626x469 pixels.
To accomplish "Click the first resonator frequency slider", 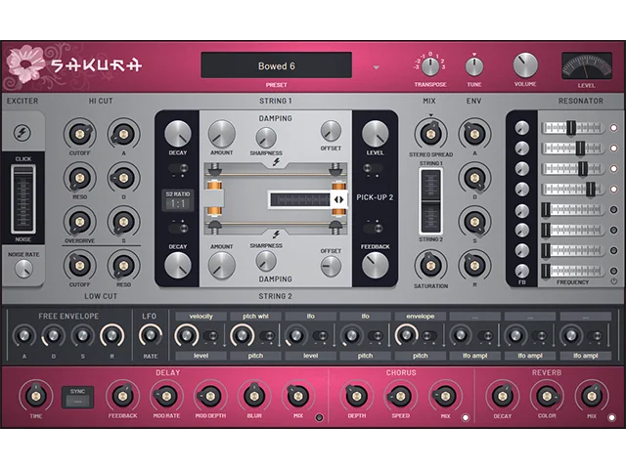I will point(572,128).
